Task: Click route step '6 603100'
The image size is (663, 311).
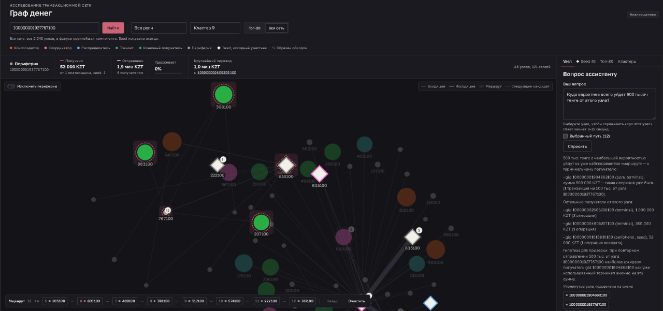Action: [x=90, y=301]
